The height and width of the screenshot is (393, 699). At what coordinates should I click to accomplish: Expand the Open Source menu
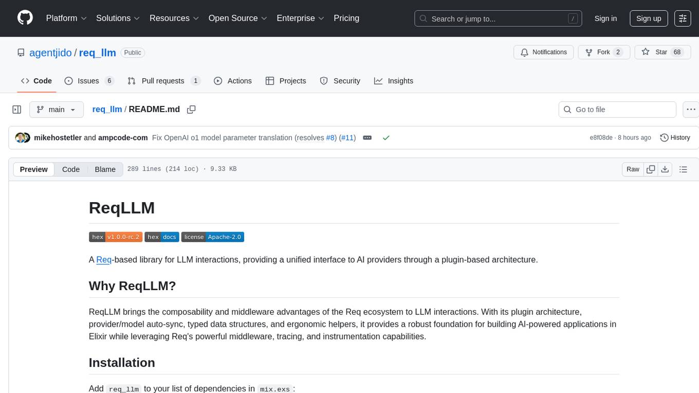pyautogui.click(x=237, y=18)
